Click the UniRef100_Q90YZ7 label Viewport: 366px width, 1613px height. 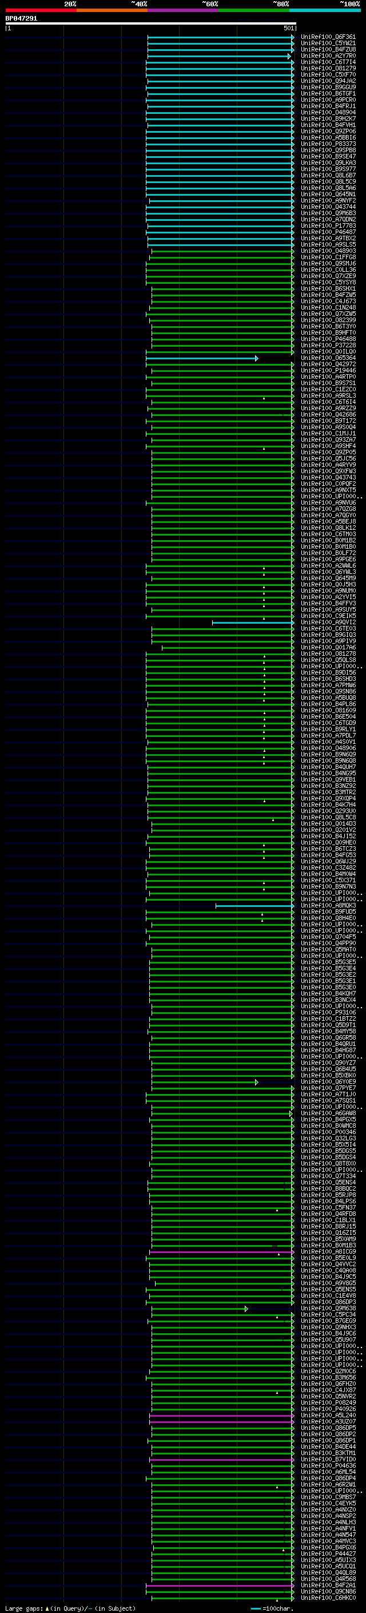(328, 1063)
